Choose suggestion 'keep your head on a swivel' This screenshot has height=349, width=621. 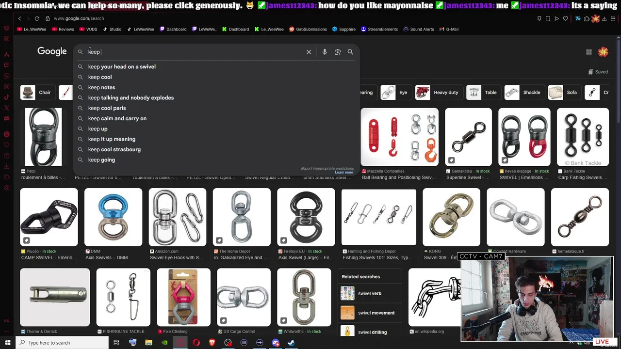[x=216, y=67]
